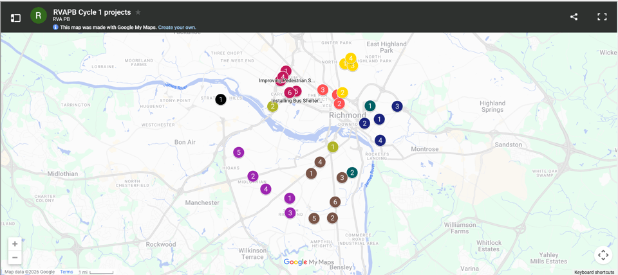Screen dimensions: 618x275
Task: Click the Share map icon
Action: click(x=574, y=17)
